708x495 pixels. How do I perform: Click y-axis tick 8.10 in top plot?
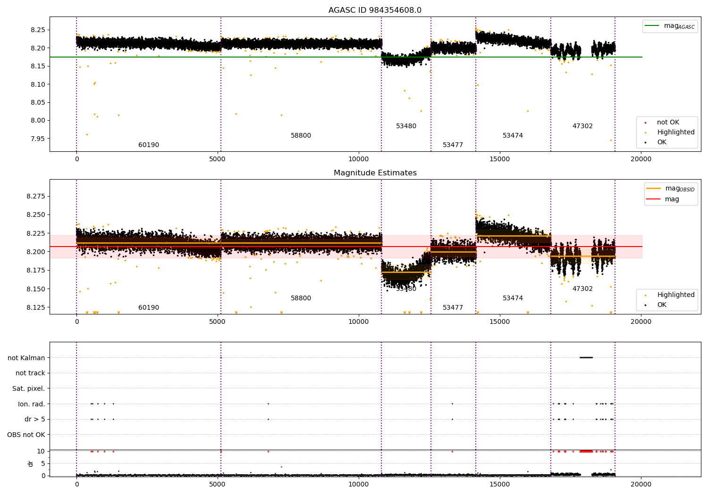[38, 84]
